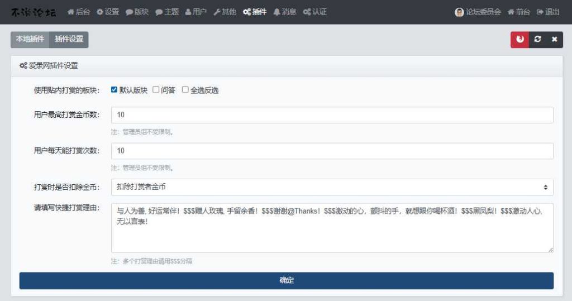Click the 爱录网插件设置 gear icon

point(23,66)
